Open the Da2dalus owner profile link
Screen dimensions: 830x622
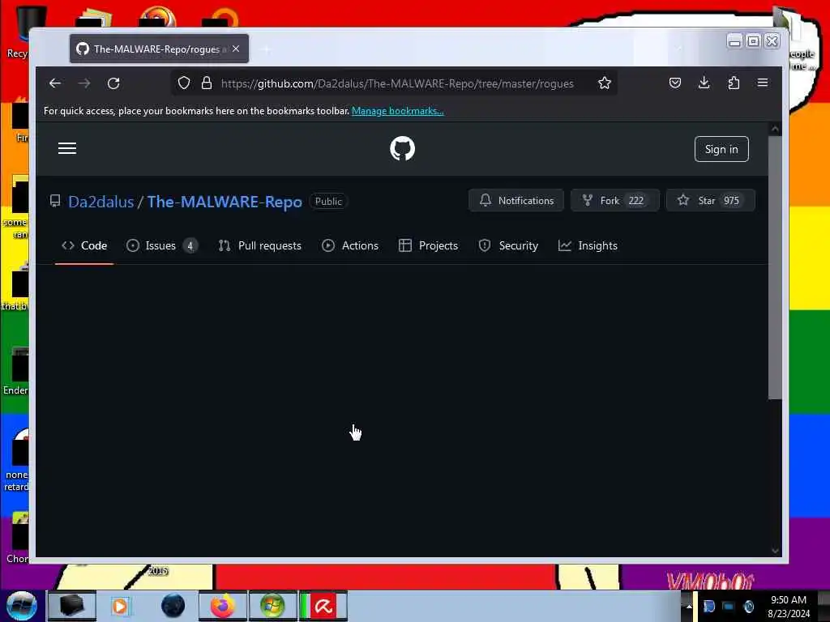pyautogui.click(x=101, y=202)
